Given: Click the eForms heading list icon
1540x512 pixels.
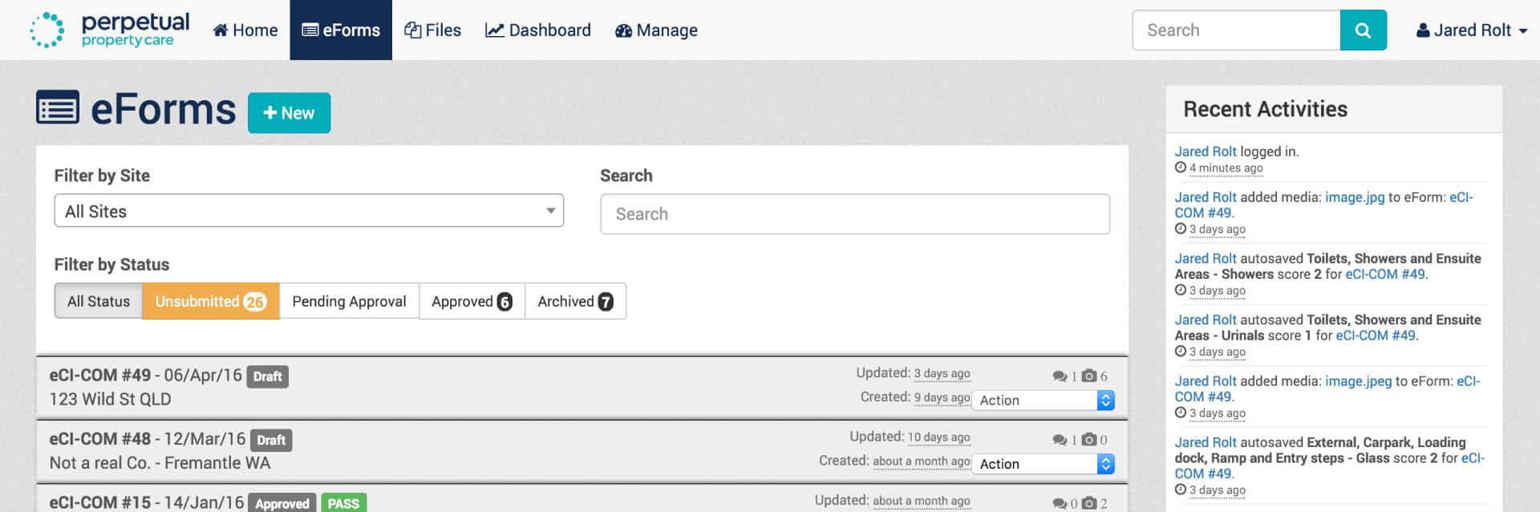Looking at the screenshot, I should pyautogui.click(x=58, y=107).
